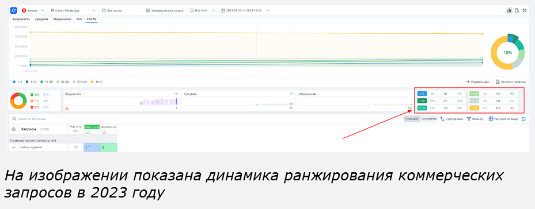Toggle the 11-30 legend series
Image resolution: width=535 pixels, height=209 pixels.
pyautogui.click(x=46, y=82)
